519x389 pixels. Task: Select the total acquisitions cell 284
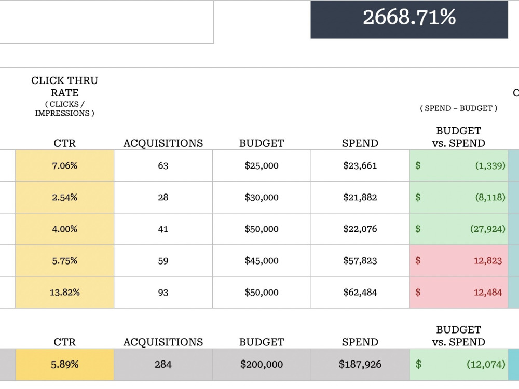(x=163, y=365)
